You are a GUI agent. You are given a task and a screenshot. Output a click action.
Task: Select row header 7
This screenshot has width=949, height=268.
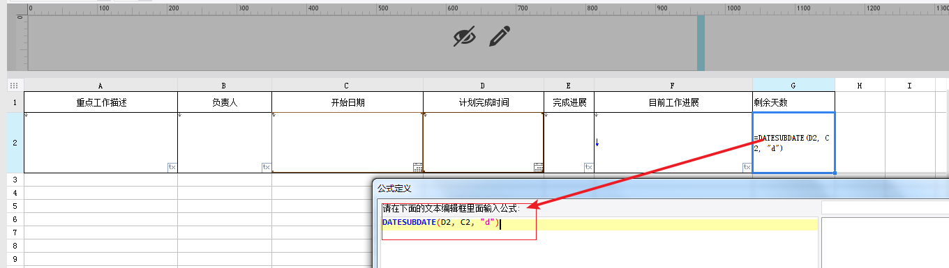[x=15, y=232]
